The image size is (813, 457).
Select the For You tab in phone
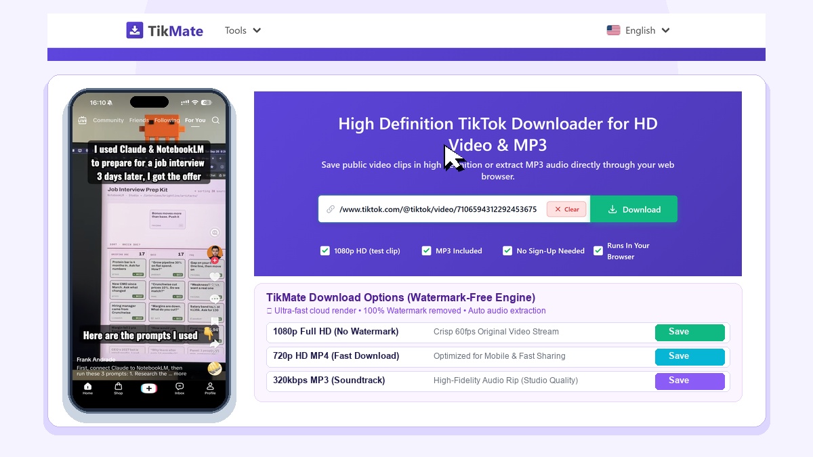point(195,121)
